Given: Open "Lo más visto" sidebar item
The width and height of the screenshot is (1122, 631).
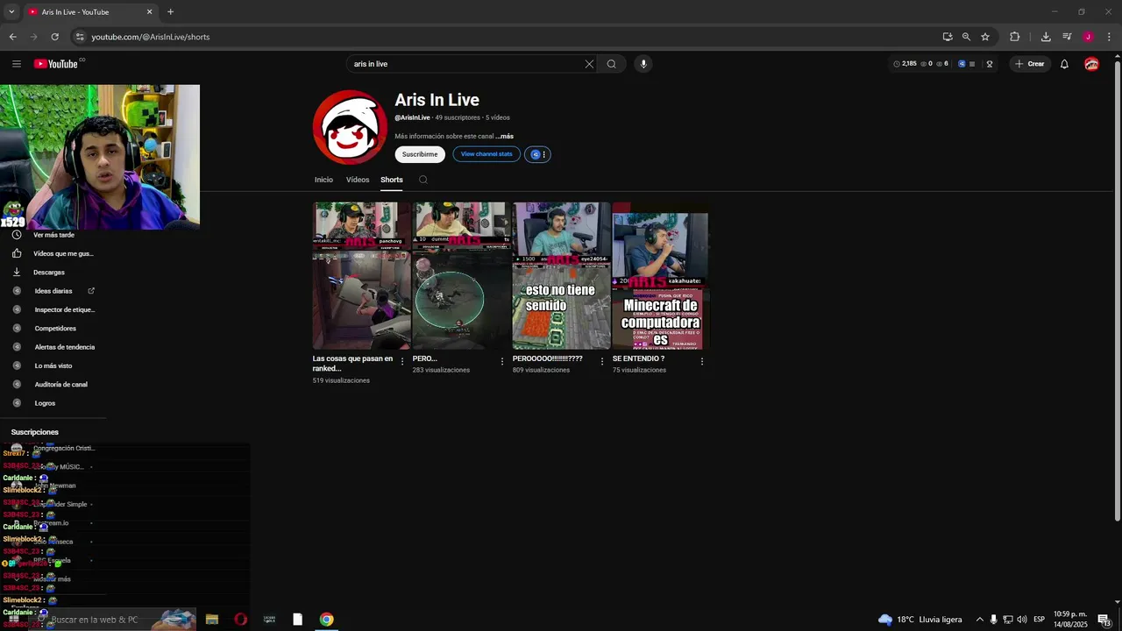Looking at the screenshot, I should coord(53,365).
